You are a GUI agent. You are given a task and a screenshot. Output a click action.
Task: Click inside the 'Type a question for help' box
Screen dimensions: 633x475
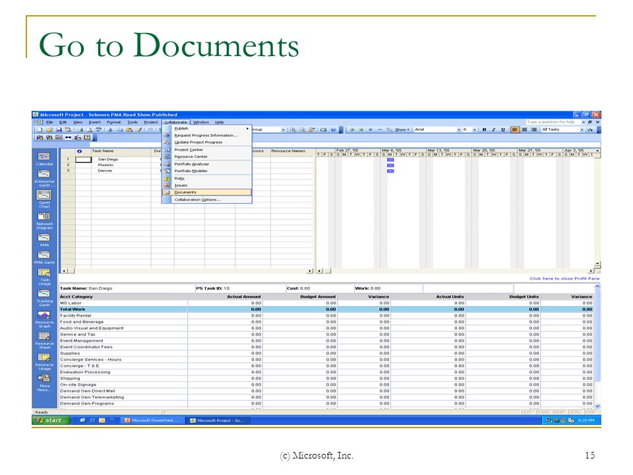553,122
